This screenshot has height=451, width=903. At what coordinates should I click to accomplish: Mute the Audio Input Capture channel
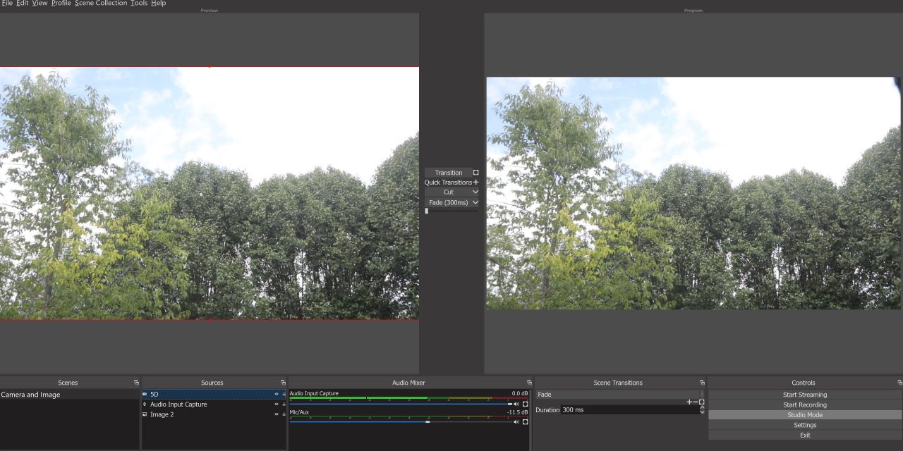516,404
